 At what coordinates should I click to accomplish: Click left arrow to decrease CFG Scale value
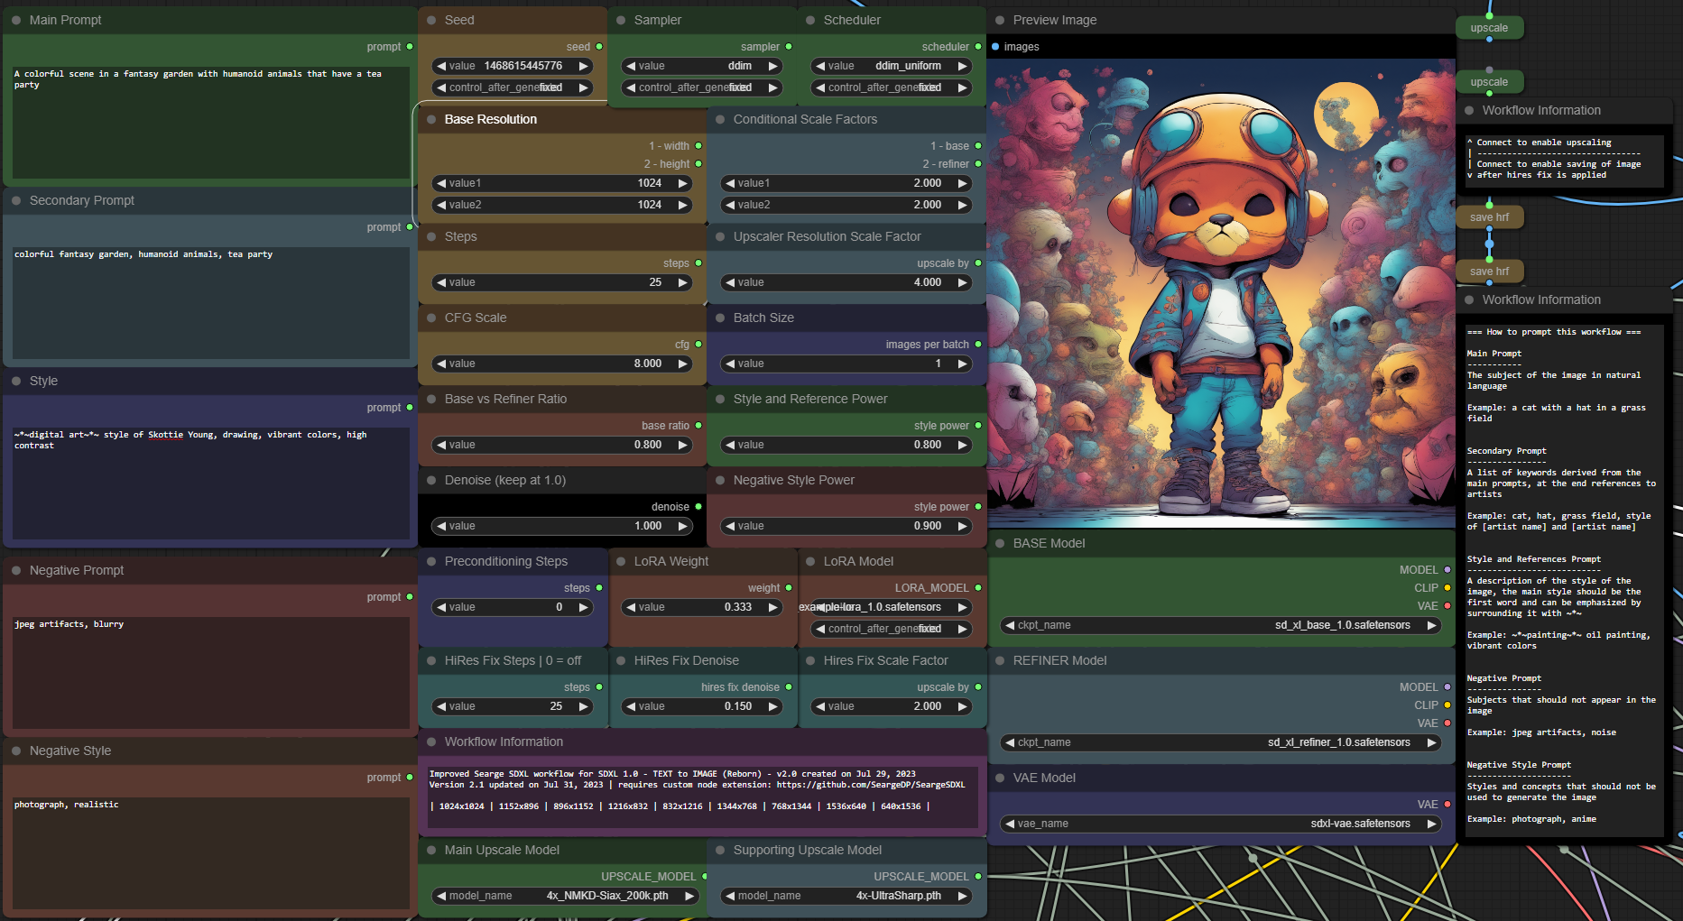tap(441, 364)
